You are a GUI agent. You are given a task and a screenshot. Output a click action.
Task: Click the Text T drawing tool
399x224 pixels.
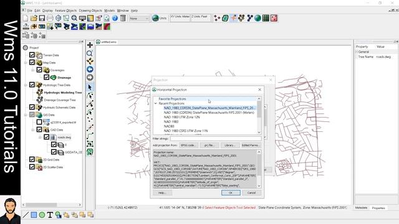[50, 215]
